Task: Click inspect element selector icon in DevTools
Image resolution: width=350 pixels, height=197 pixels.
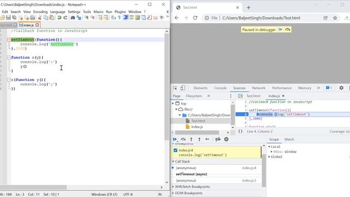Action: (175, 88)
